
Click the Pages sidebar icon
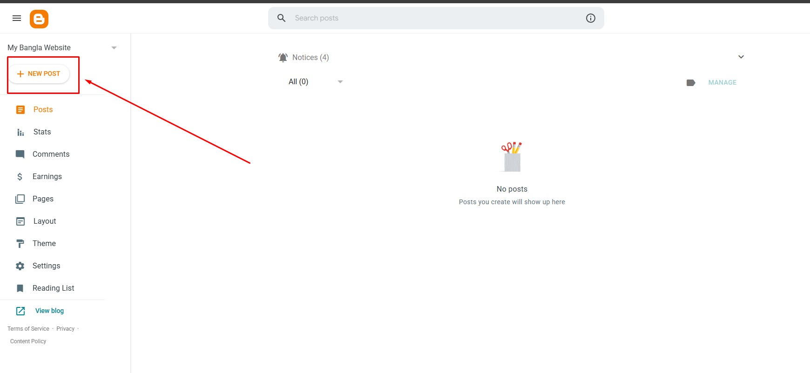click(20, 199)
